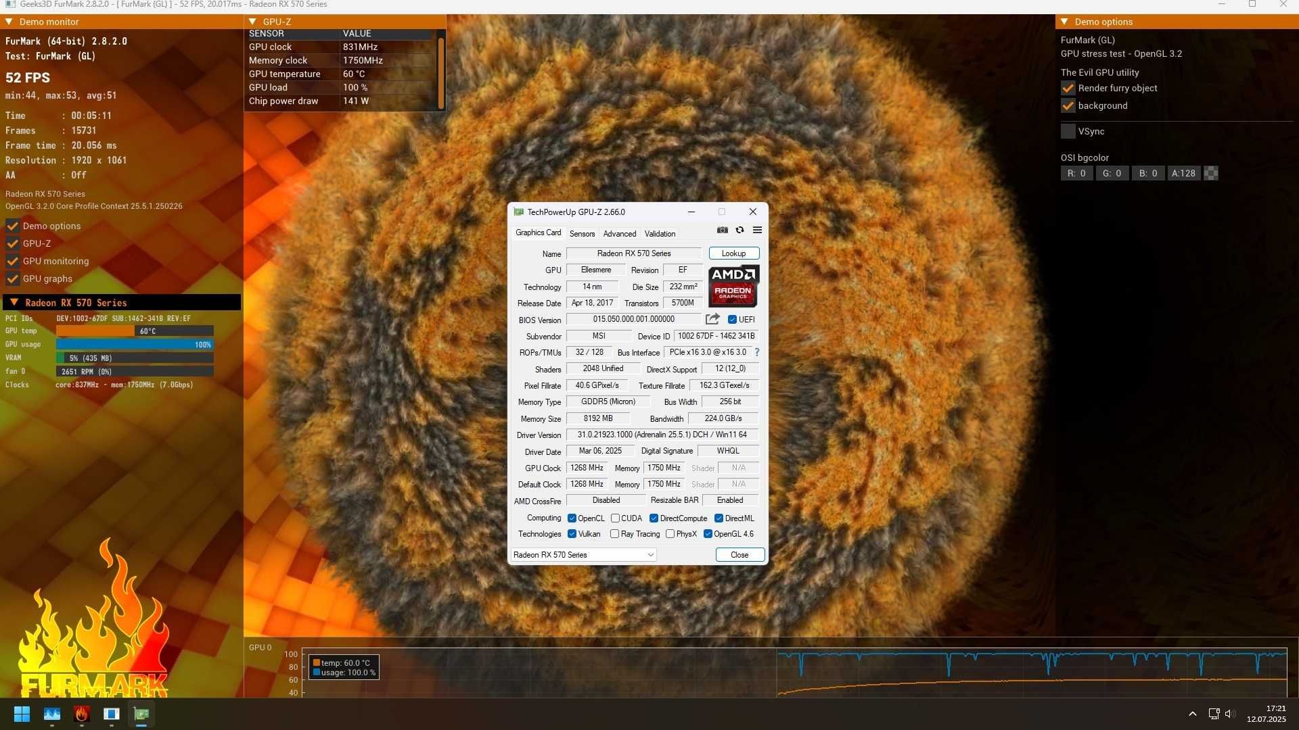
Task: Click the Lookup button
Action: 733,253
